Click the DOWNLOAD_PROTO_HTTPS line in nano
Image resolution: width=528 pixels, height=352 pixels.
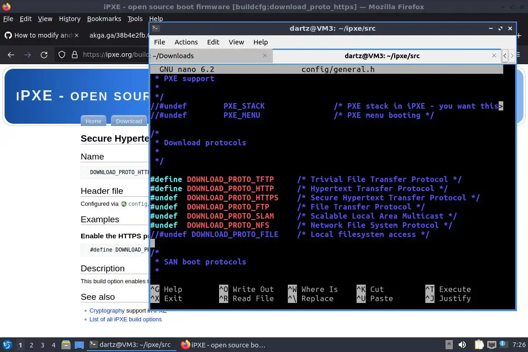[x=315, y=198]
